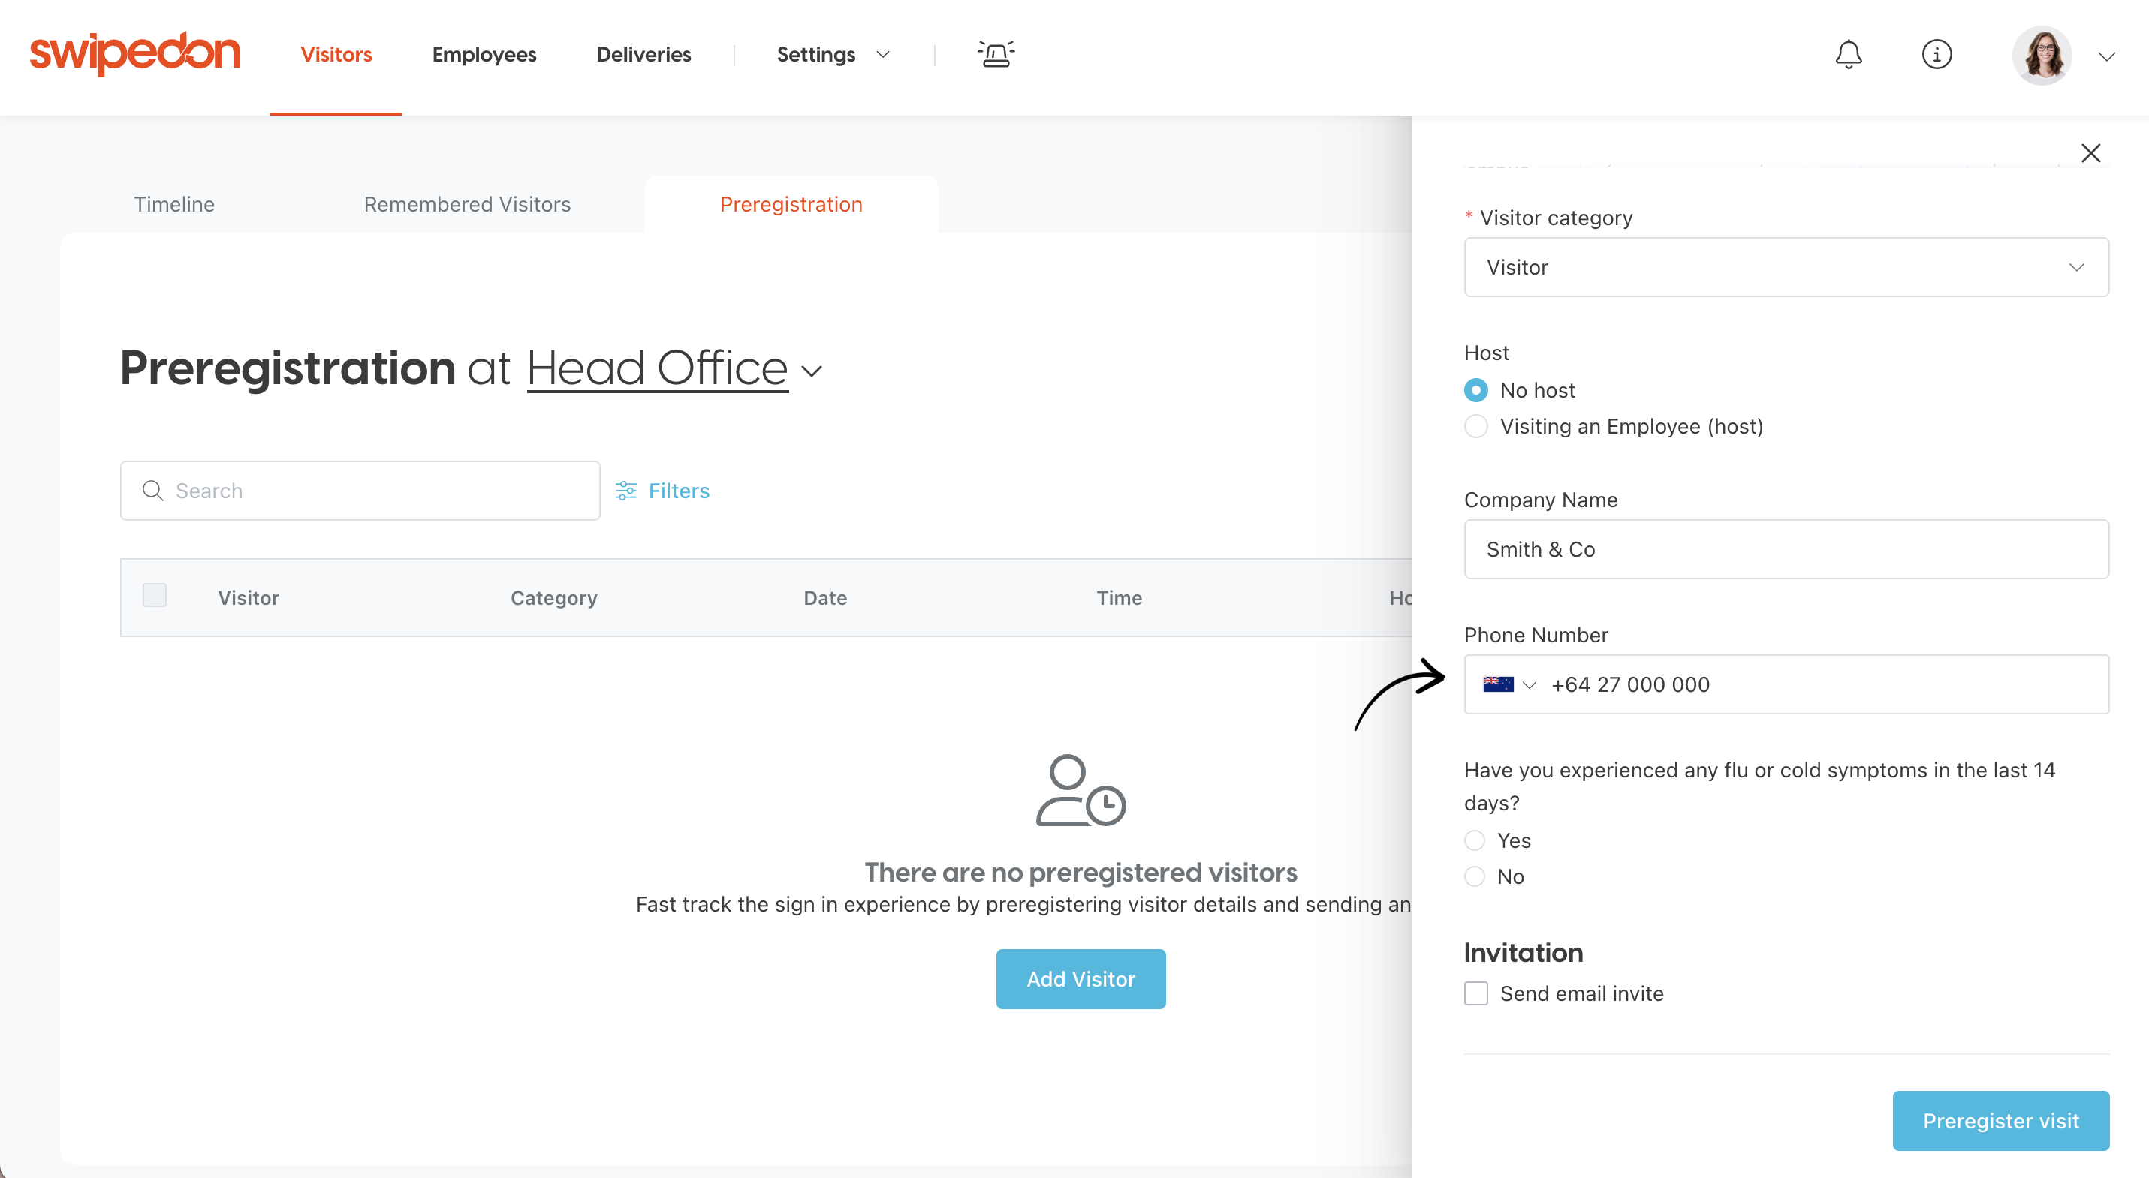2149x1178 pixels.
Task: Select the No host radio button
Action: point(1475,390)
